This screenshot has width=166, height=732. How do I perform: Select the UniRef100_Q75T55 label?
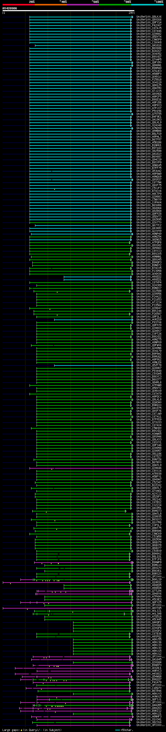click(x=149, y=114)
